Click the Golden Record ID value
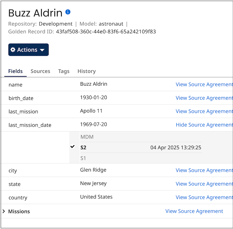This screenshot has height=229, width=233. coord(106,32)
